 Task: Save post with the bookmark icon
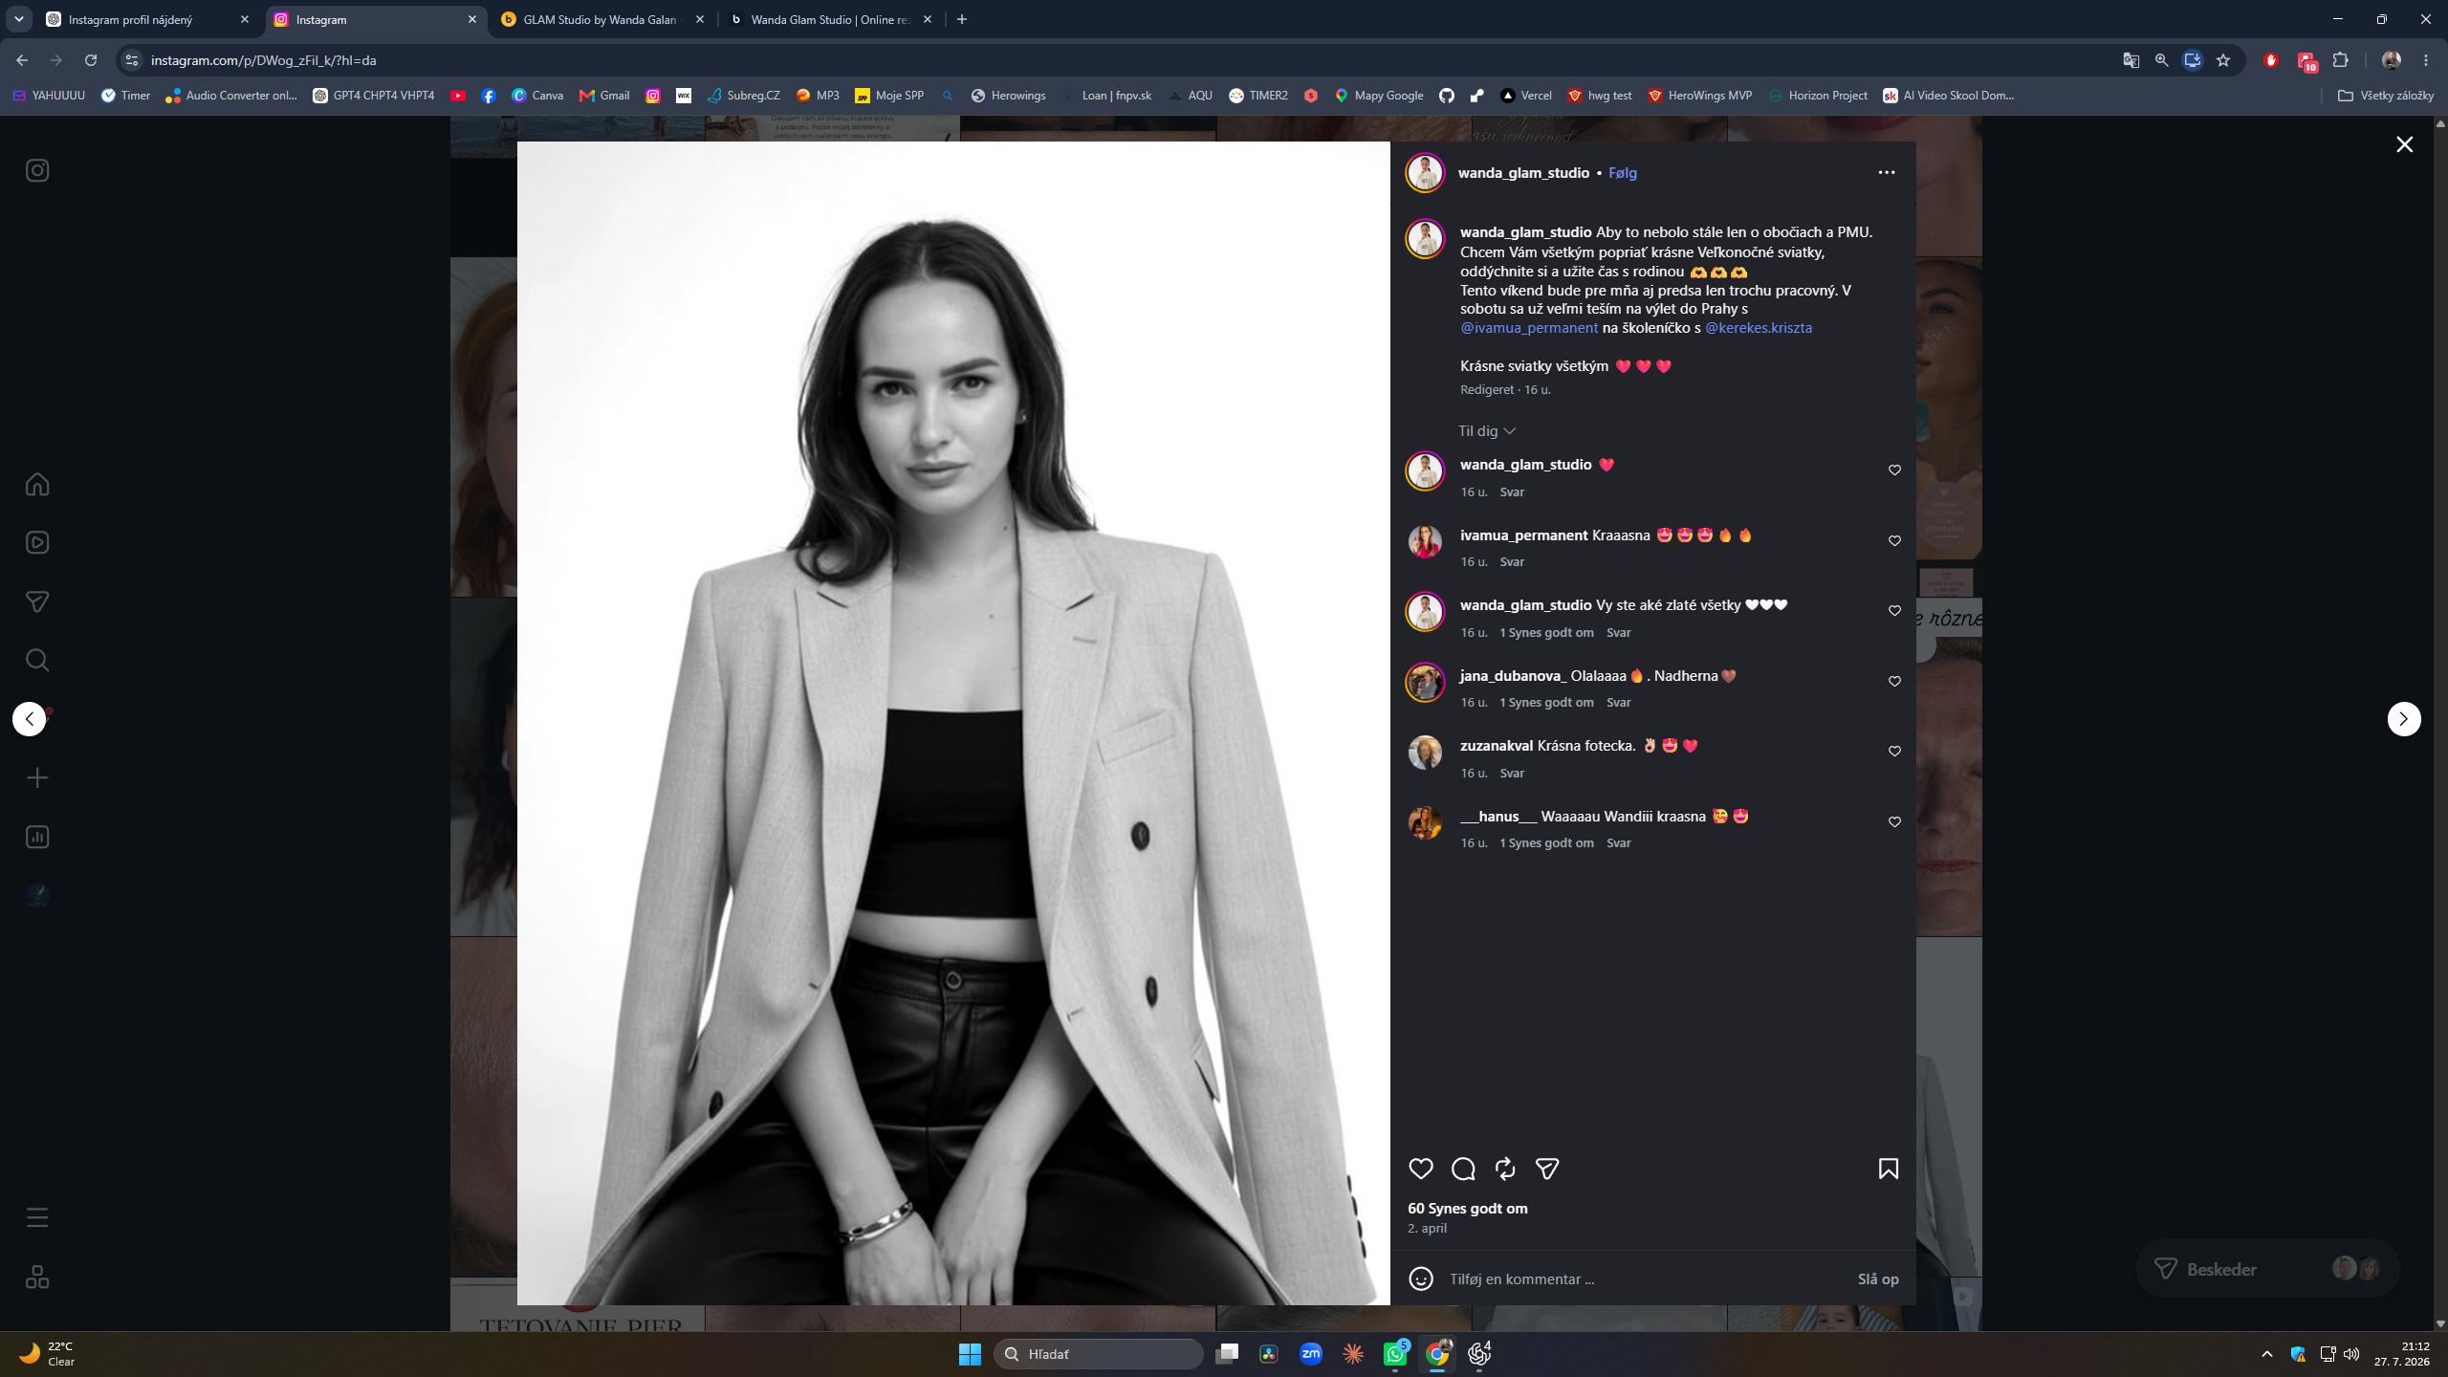pyautogui.click(x=1889, y=1169)
